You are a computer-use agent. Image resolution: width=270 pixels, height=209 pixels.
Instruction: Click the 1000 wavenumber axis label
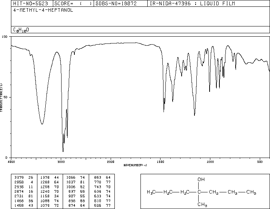click(210, 162)
